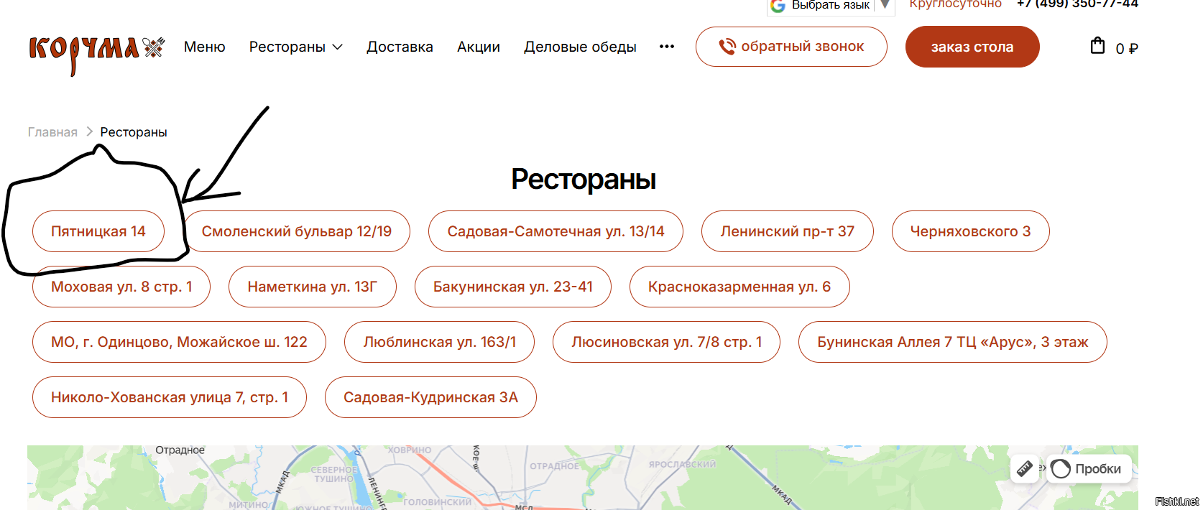Screen dimensions: 1203x510
Task: Choose Садовая-Самотечная ул. 13/14
Action: 556,231
